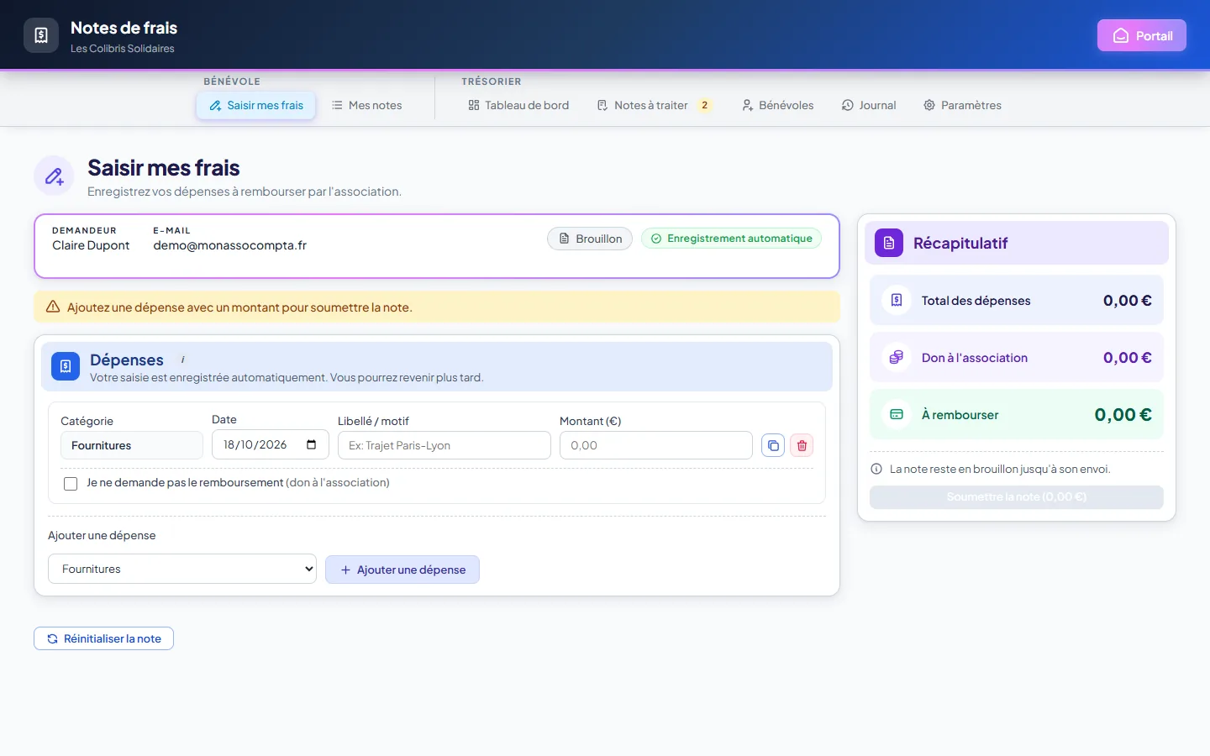
Task: Click the warning triangle icon in yellow banner
Action: pos(53,307)
